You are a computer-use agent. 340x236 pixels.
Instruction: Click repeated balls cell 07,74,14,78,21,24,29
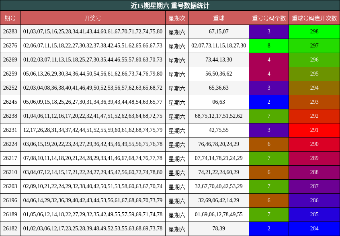pos(219,158)
